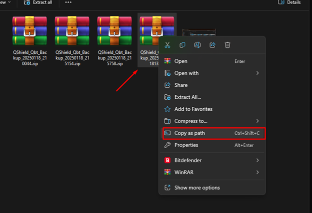The height and width of the screenshot is (213, 312).
Task: Toggle the Details pane button
Action: 289,2
